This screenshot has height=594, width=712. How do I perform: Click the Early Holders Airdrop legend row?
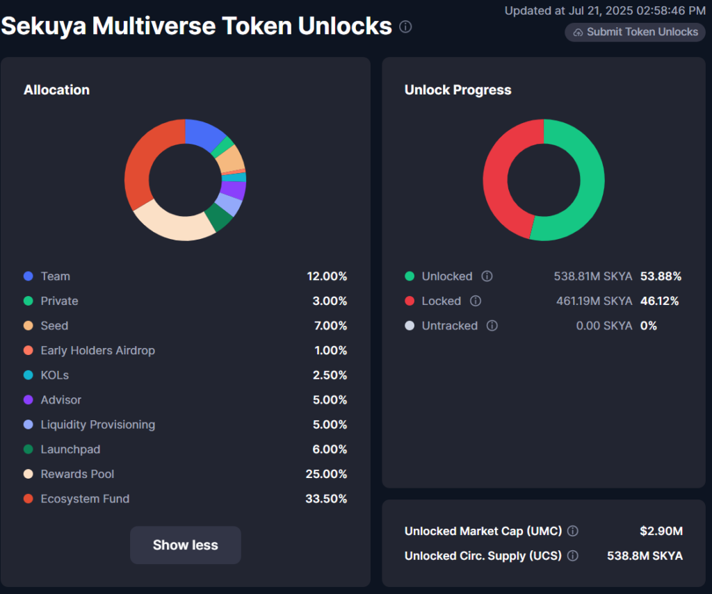coord(185,350)
